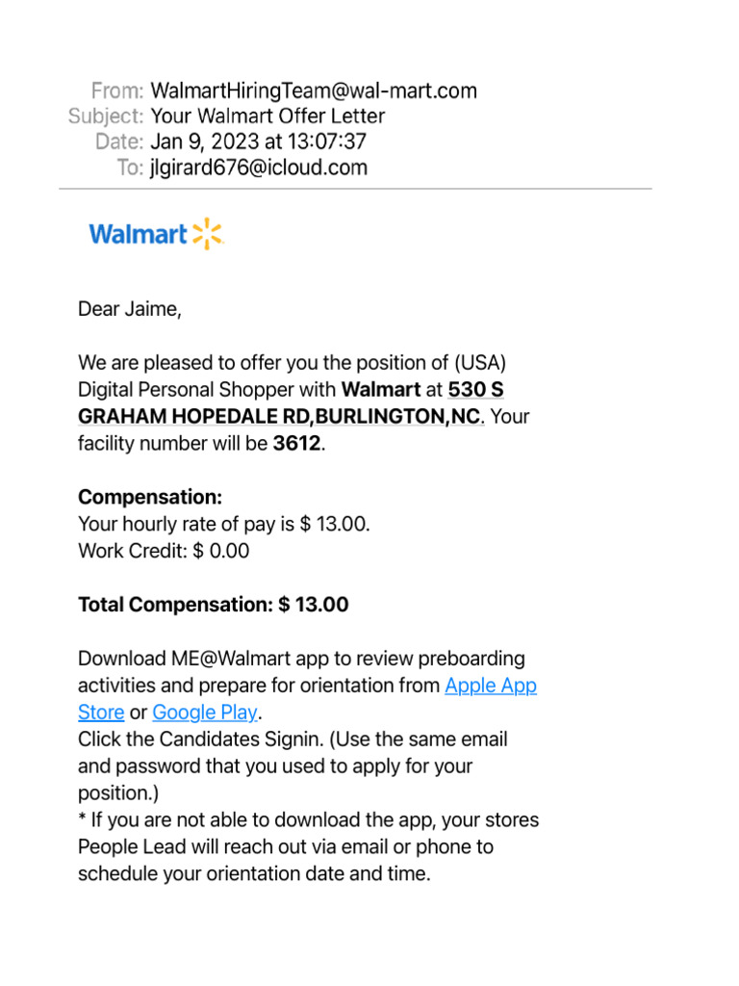Click the date 'Jan 9, 2023 at 13:07:37'

(x=258, y=142)
